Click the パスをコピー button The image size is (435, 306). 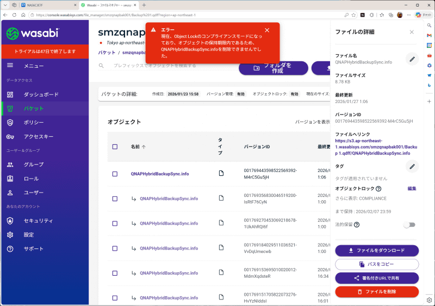point(377,264)
